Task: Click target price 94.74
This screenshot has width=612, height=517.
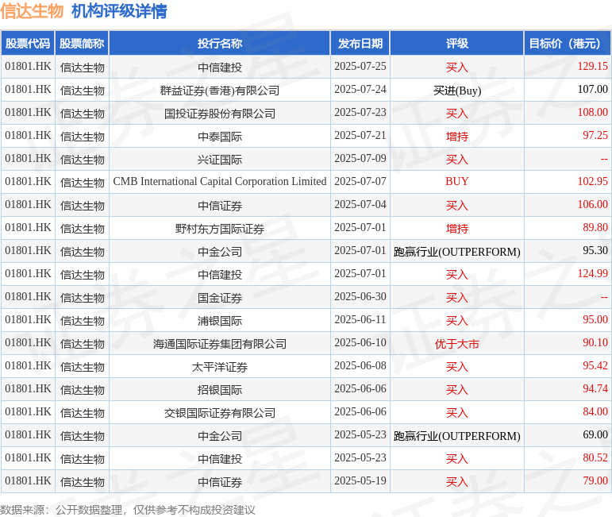Action: coord(595,388)
